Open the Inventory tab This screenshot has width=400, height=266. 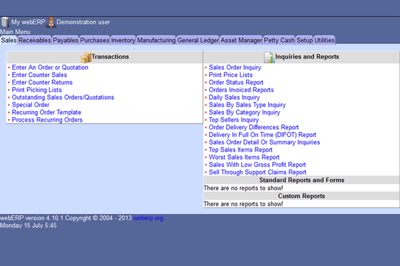pos(123,41)
